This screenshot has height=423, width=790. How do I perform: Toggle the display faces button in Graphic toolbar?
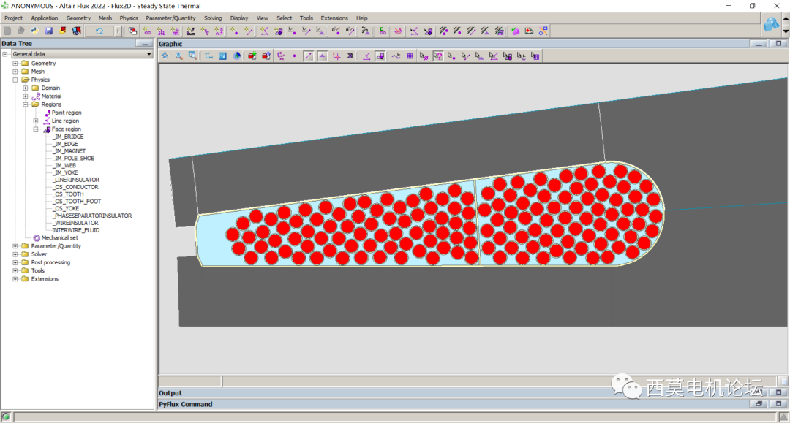point(322,56)
